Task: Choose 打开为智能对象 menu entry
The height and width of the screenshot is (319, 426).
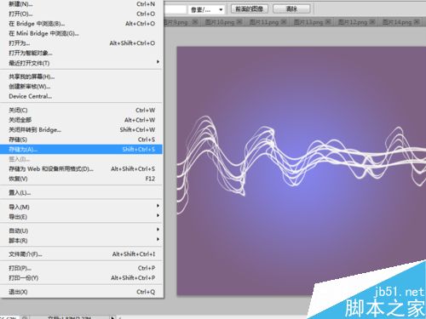Action: [82, 53]
